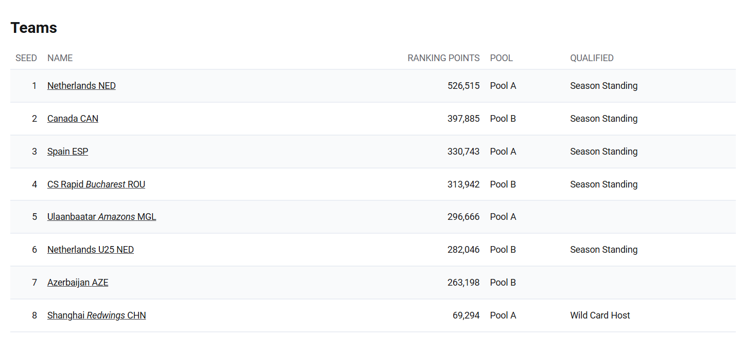
Task: Click the RANKING POINTS column header
Action: (443, 58)
